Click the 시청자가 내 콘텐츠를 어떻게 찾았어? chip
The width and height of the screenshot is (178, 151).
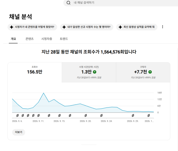(32, 27)
